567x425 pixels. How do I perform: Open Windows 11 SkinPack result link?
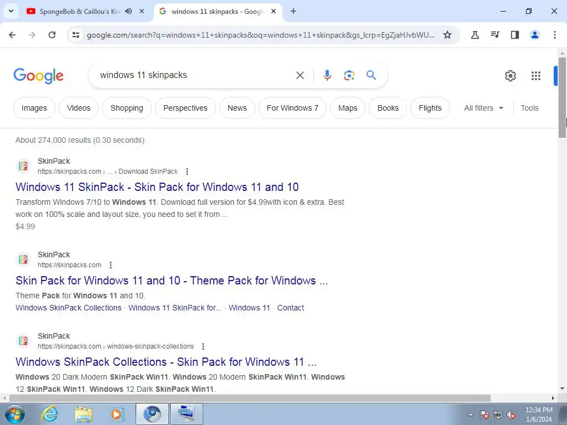(157, 187)
